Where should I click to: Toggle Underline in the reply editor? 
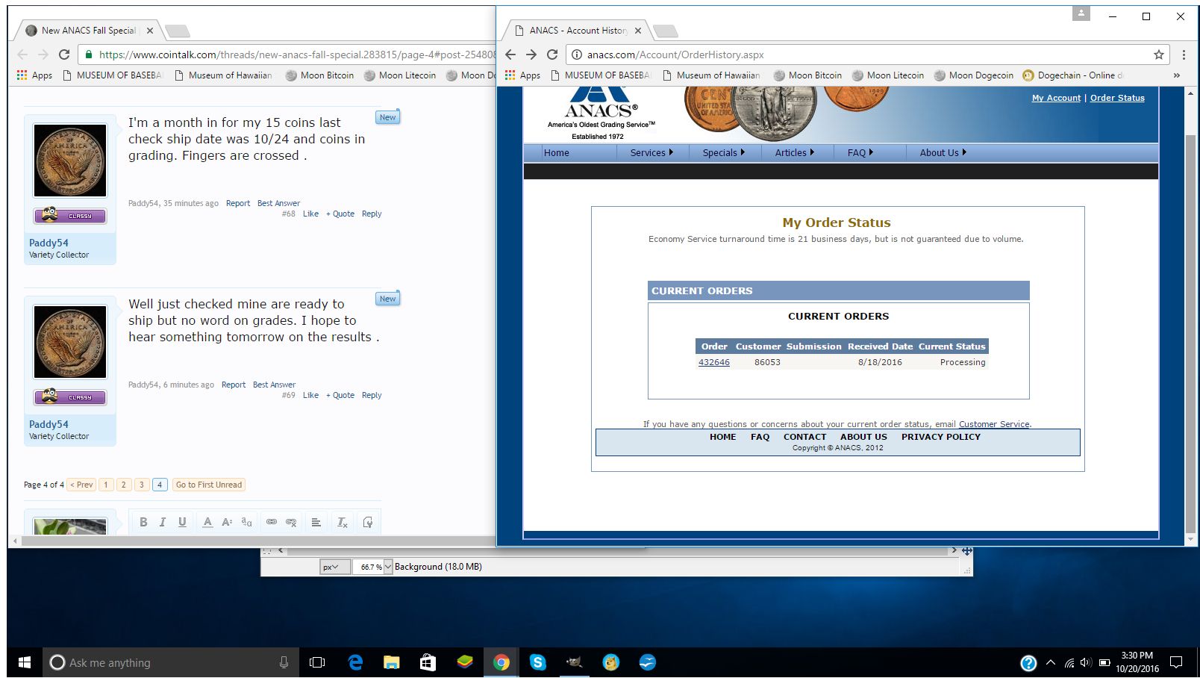(182, 522)
